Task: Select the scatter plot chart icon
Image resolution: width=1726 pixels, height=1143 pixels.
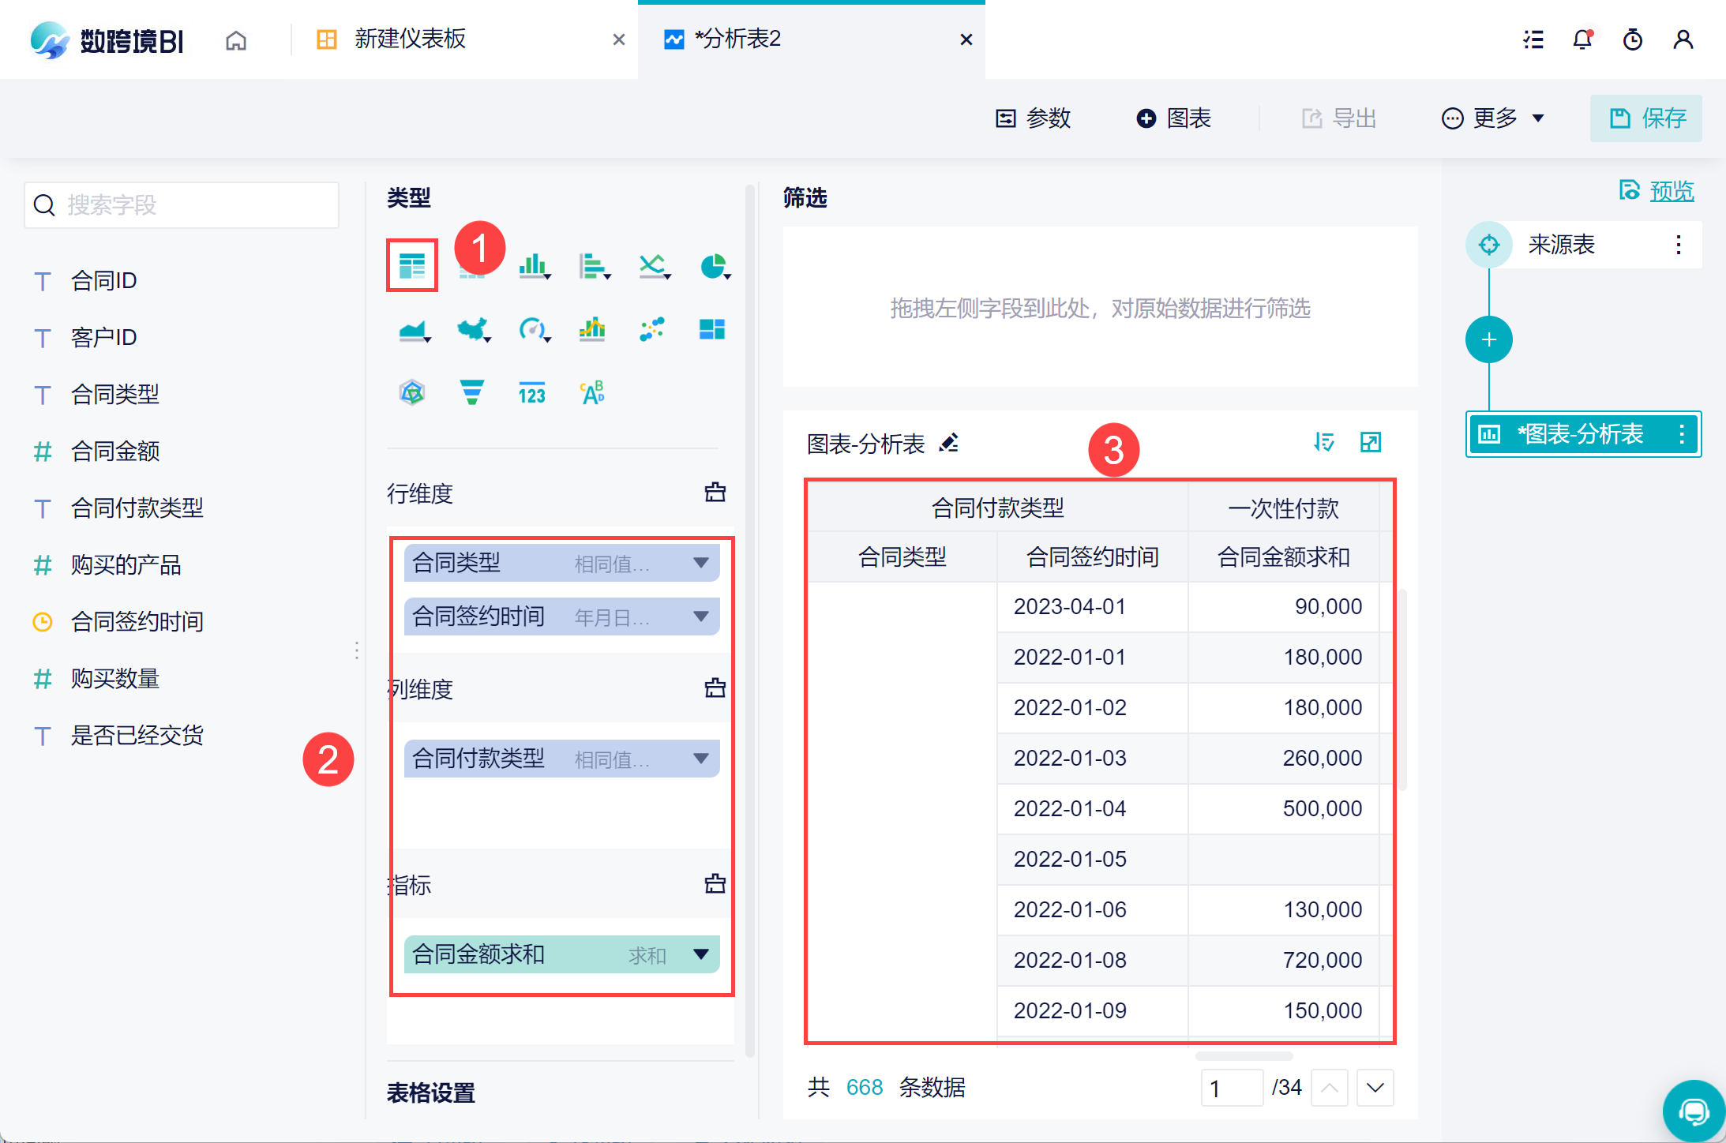Action: [x=652, y=328]
